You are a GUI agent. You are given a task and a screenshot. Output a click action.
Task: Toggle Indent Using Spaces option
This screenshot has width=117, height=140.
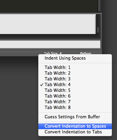tap(75, 58)
